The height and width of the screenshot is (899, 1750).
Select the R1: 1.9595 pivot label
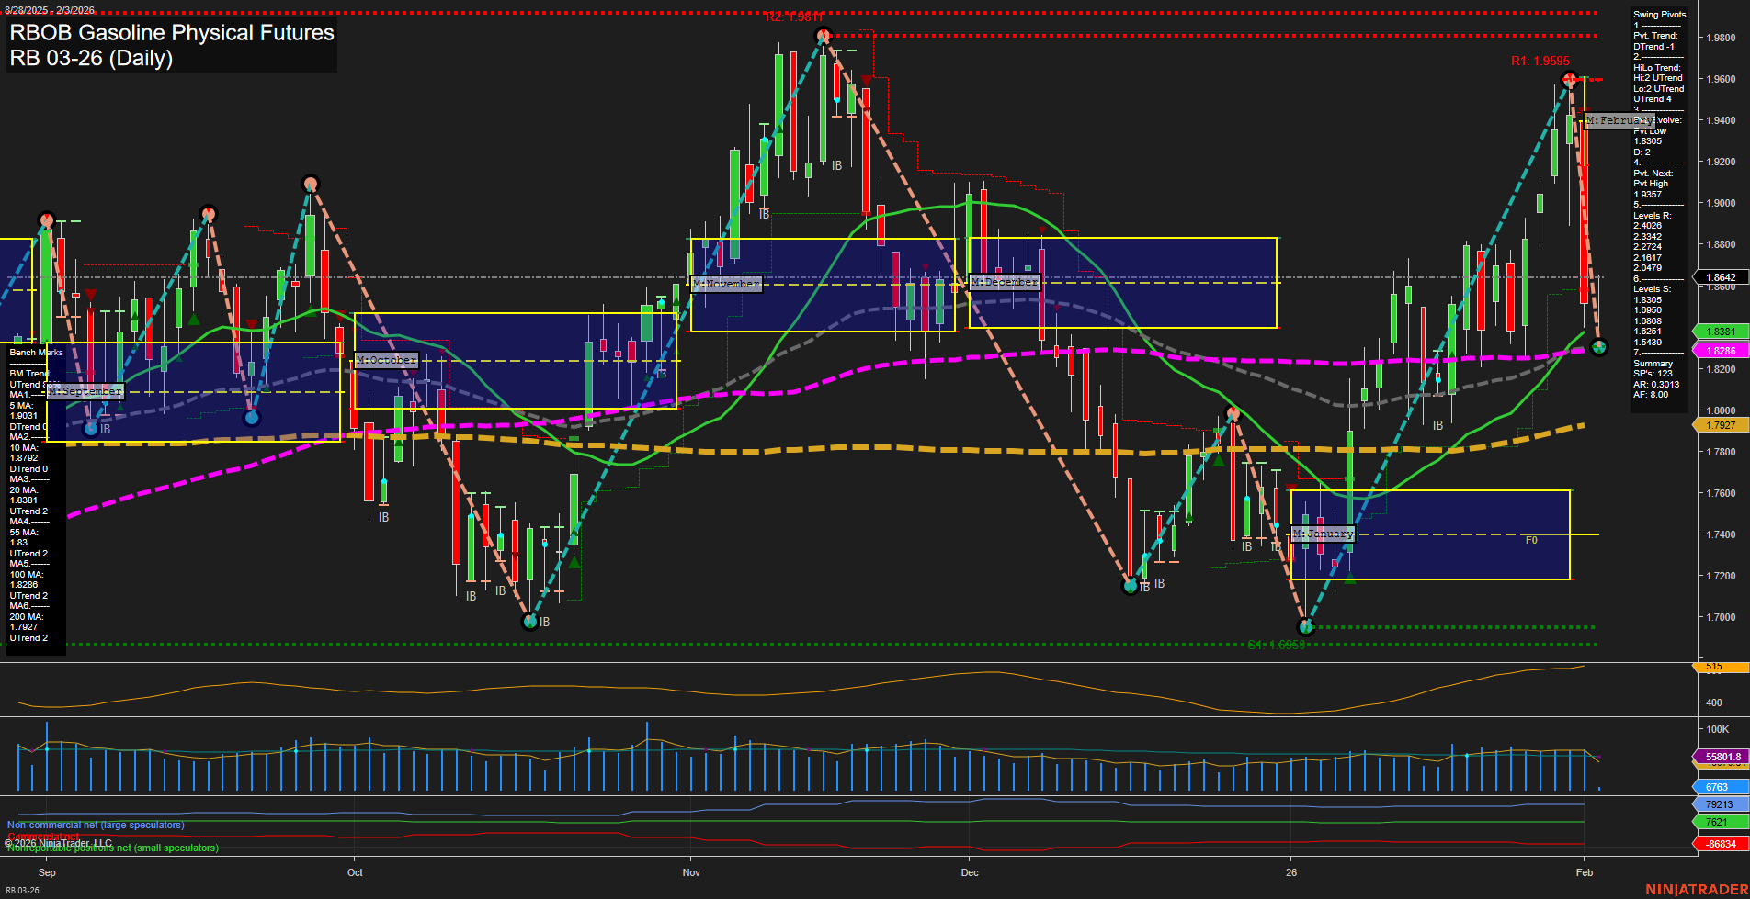[1540, 61]
